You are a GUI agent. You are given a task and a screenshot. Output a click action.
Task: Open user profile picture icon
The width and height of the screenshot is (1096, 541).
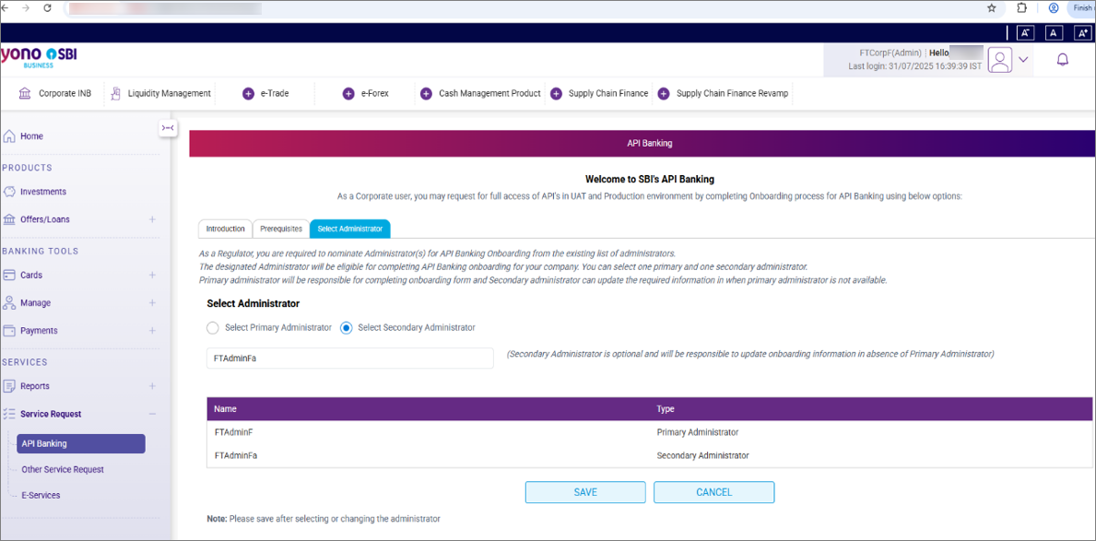1000,59
